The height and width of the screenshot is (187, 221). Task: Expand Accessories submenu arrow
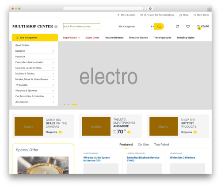pyautogui.click(x=53, y=102)
